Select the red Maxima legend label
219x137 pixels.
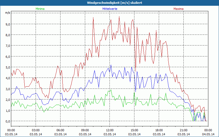pyautogui.click(x=178, y=9)
